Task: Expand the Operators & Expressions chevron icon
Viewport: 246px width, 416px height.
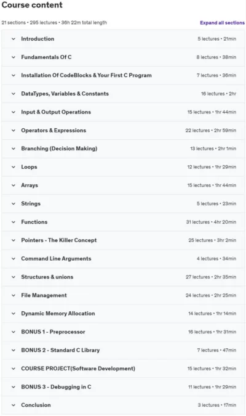Action: (x=14, y=130)
